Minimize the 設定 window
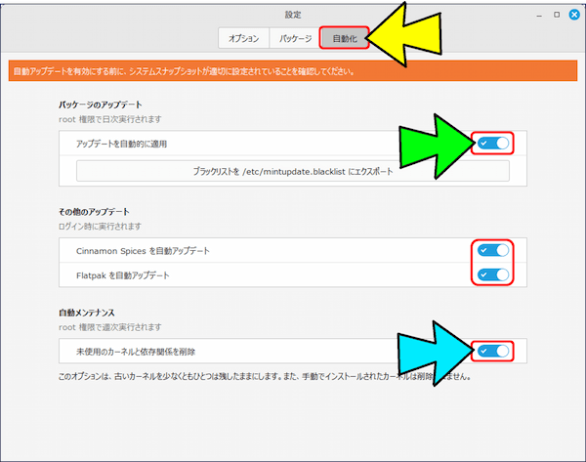 [x=540, y=16]
